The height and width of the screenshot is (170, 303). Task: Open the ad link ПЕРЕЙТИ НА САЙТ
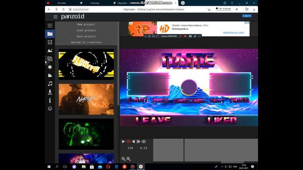[x=233, y=33]
